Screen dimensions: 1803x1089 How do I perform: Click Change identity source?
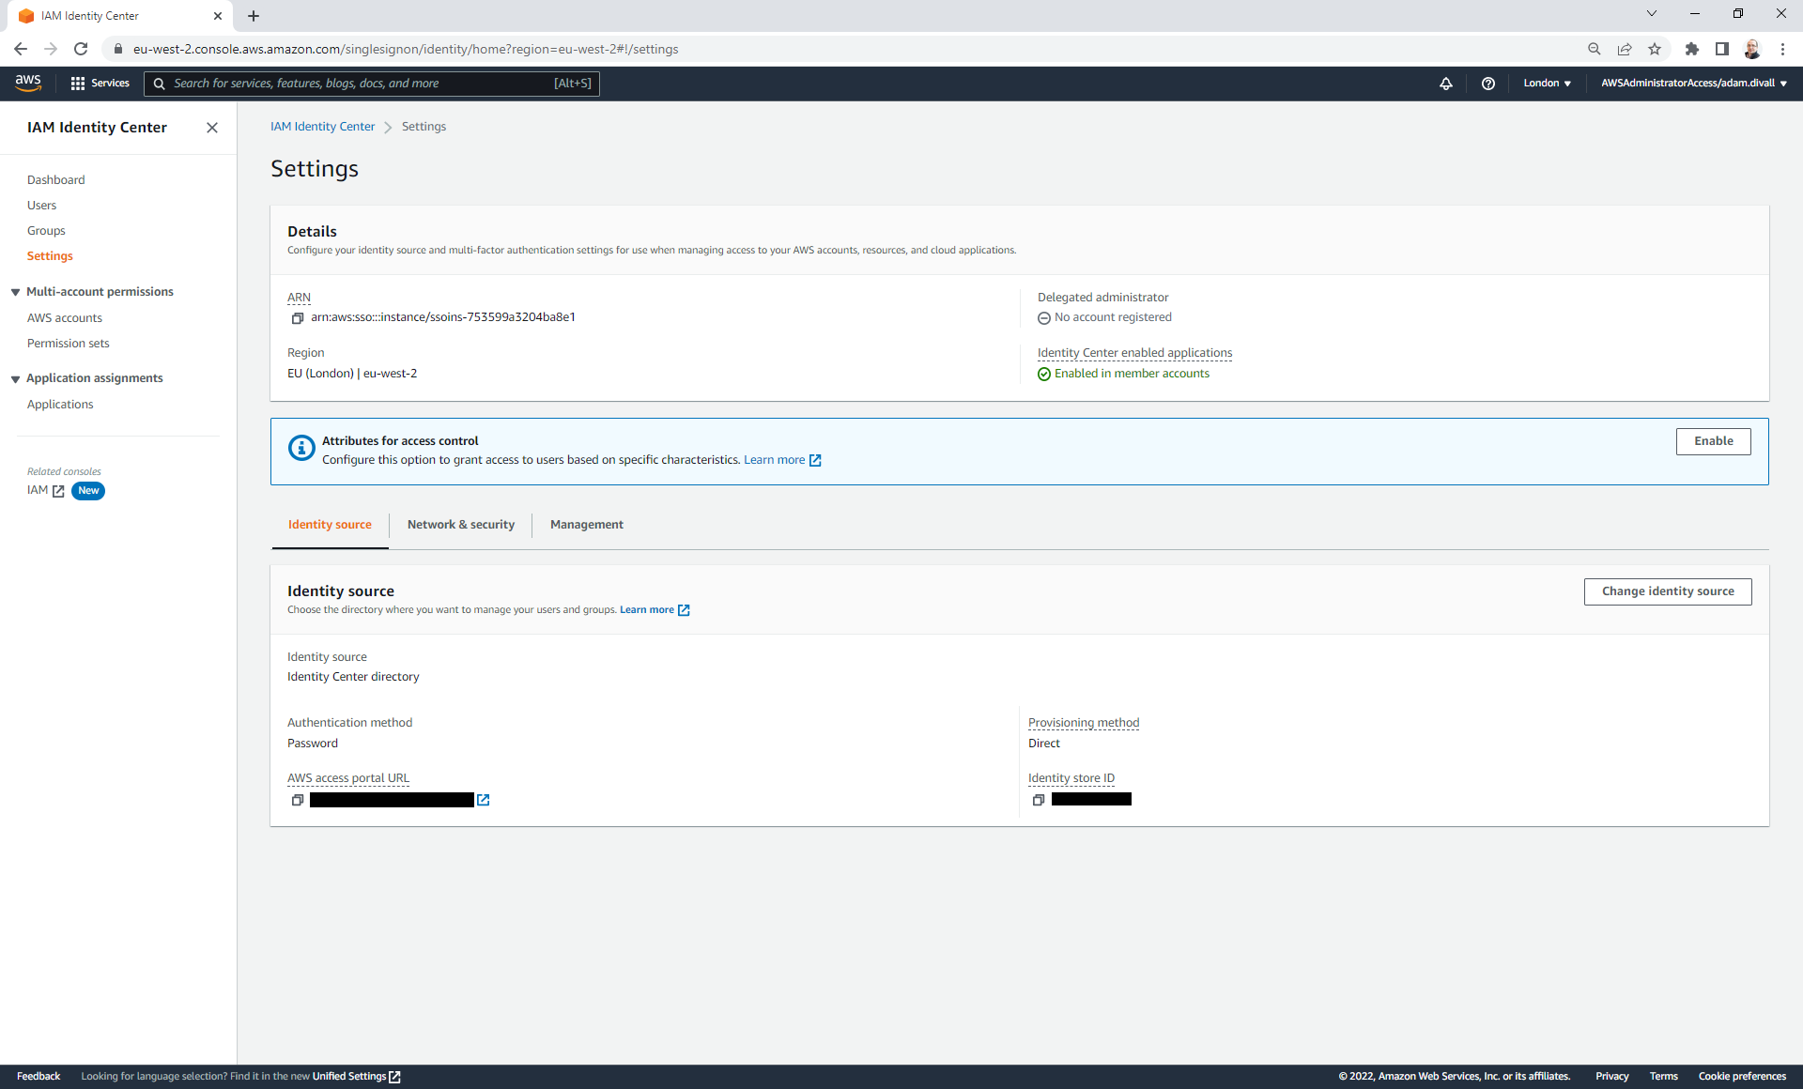pos(1667,591)
